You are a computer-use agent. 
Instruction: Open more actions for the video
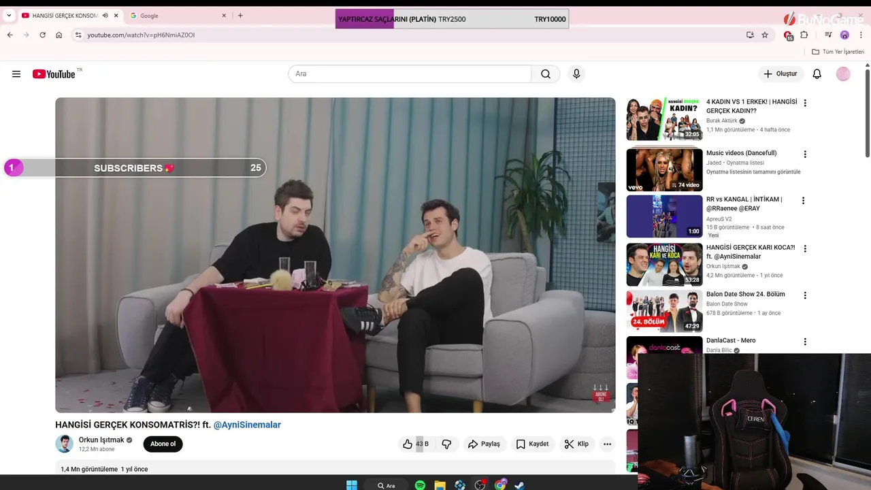tap(607, 444)
